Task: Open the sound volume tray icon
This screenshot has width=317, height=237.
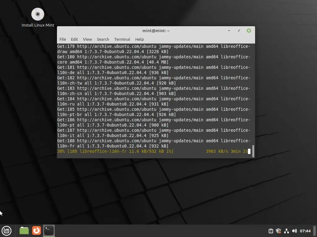Action: 294,231
